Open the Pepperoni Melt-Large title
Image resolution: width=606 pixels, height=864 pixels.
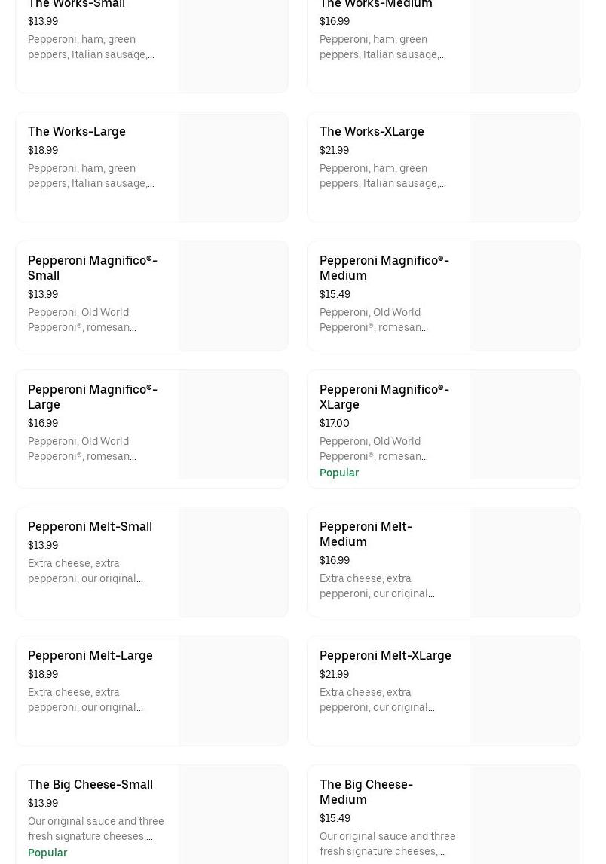pyautogui.click(x=90, y=655)
